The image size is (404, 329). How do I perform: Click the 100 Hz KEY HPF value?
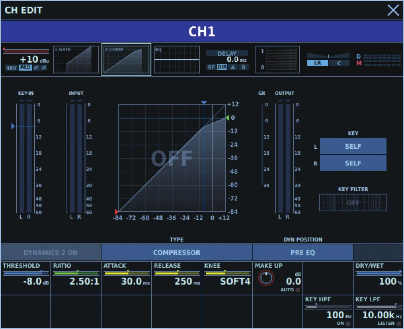tap(339, 316)
